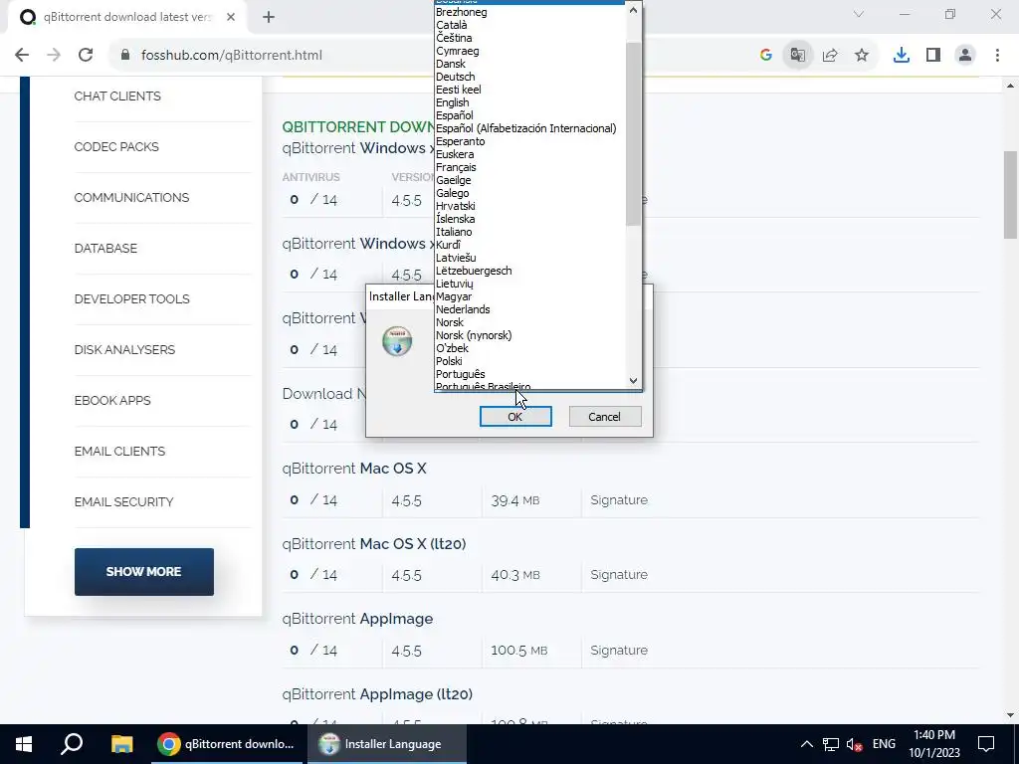
Task: Open Windows taskbar search
Action: 72,744
